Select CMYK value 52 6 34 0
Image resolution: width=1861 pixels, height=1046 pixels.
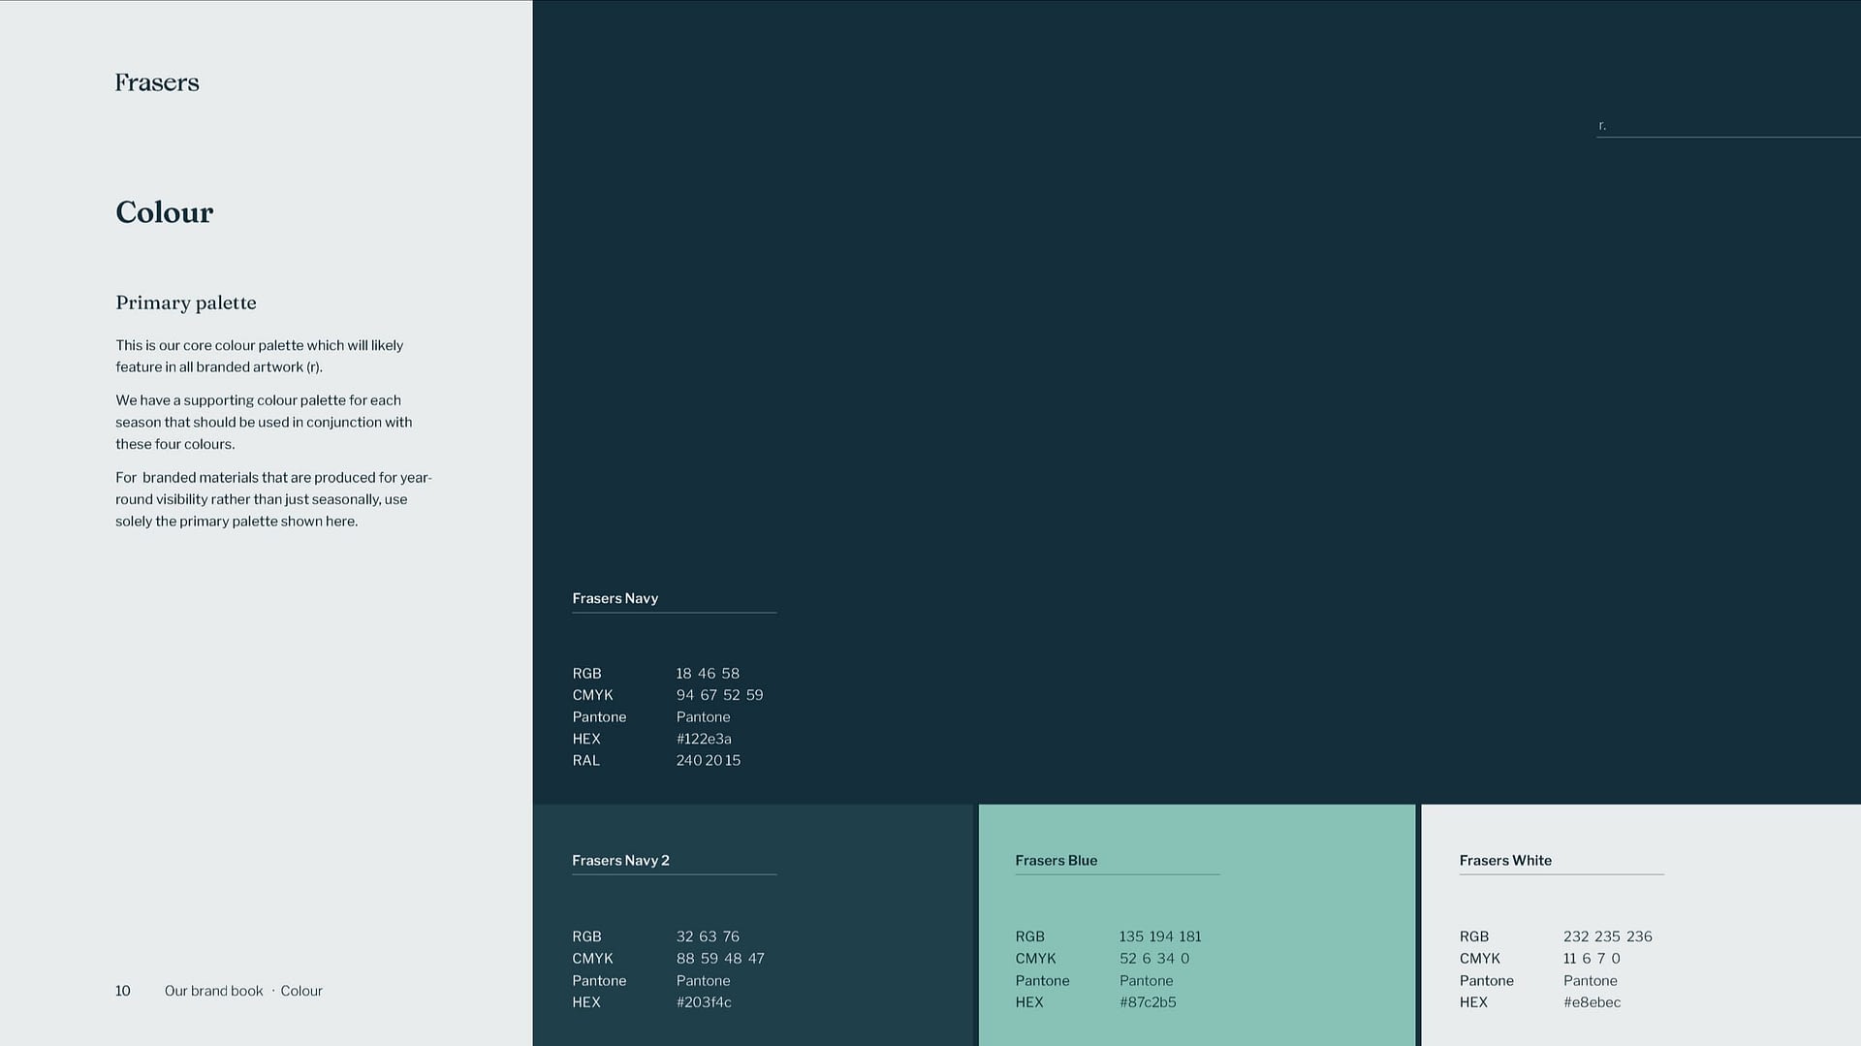click(1154, 958)
